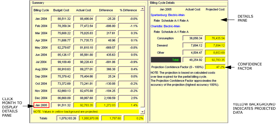
Task: Select the Jul 2004 actual cost value
Action: [x=84, y=62]
